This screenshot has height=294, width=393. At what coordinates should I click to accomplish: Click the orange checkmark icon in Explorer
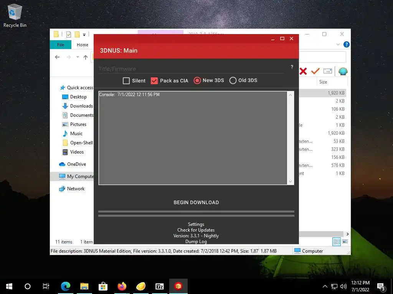tap(315, 71)
